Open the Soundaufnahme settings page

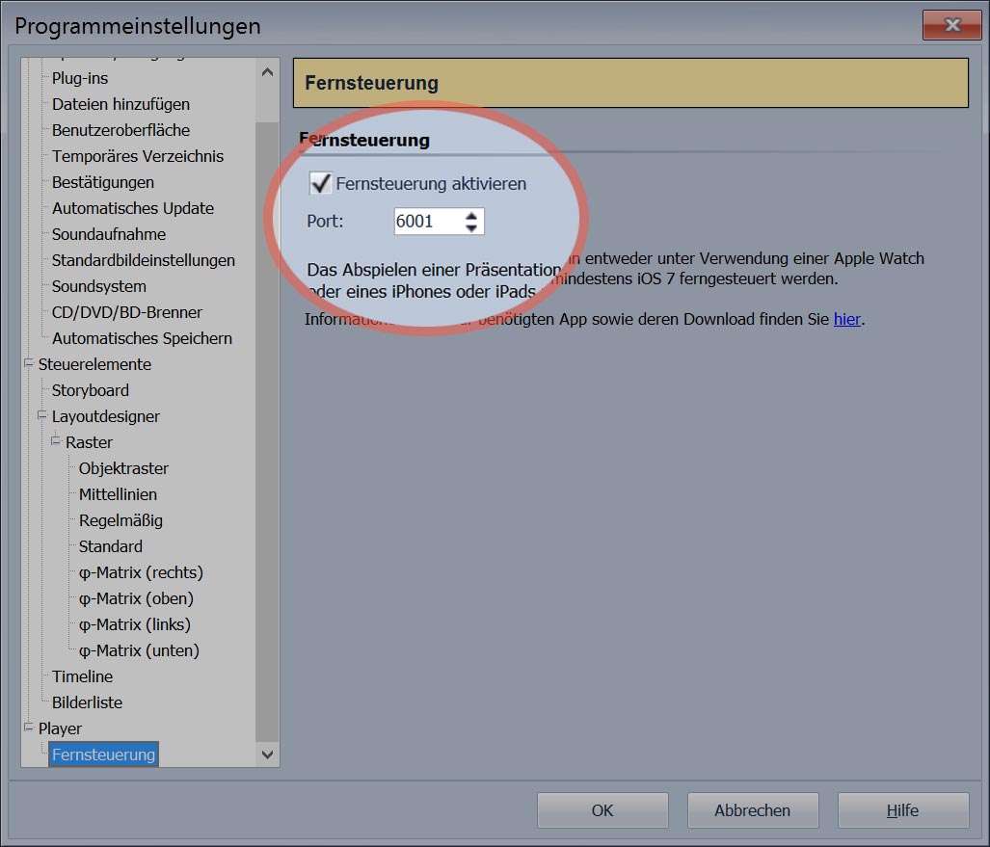point(109,234)
